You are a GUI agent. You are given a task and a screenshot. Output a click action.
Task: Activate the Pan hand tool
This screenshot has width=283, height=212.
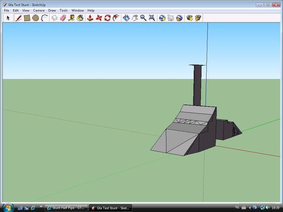(x=135, y=18)
